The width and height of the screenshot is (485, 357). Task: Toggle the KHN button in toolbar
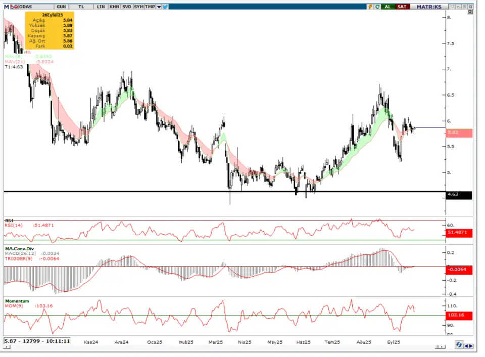pyautogui.click(x=113, y=7)
